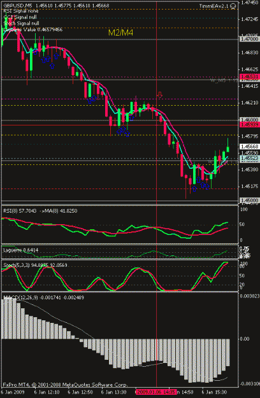Select the red vertical line on the price chart
260x398 pixels.
pos(156,101)
